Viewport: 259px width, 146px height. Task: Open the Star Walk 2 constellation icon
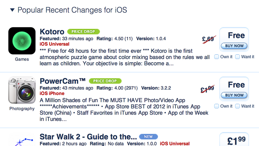coord(22,140)
